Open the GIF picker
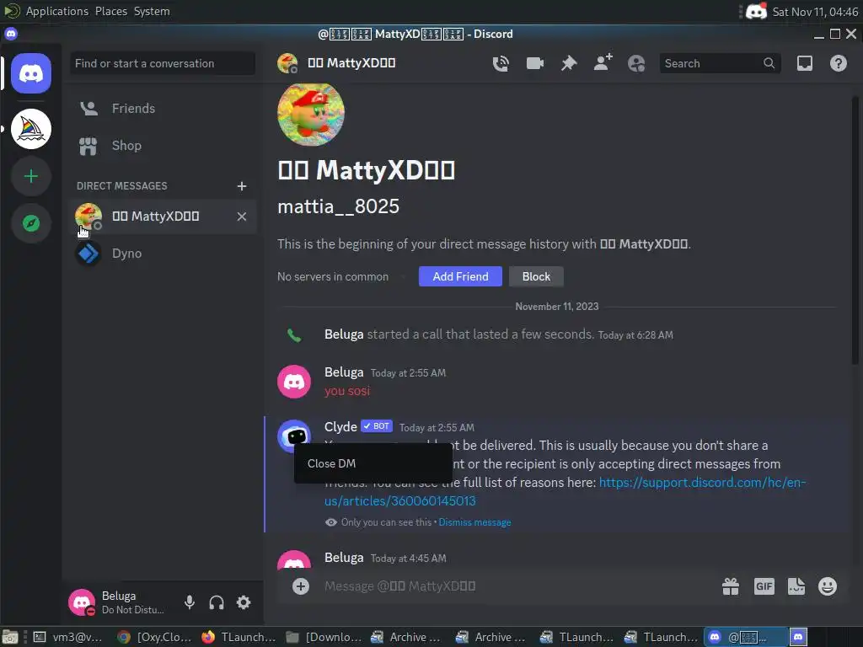Image resolution: width=863 pixels, height=647 pixels. pyautogui.click(x=764, y=586)
